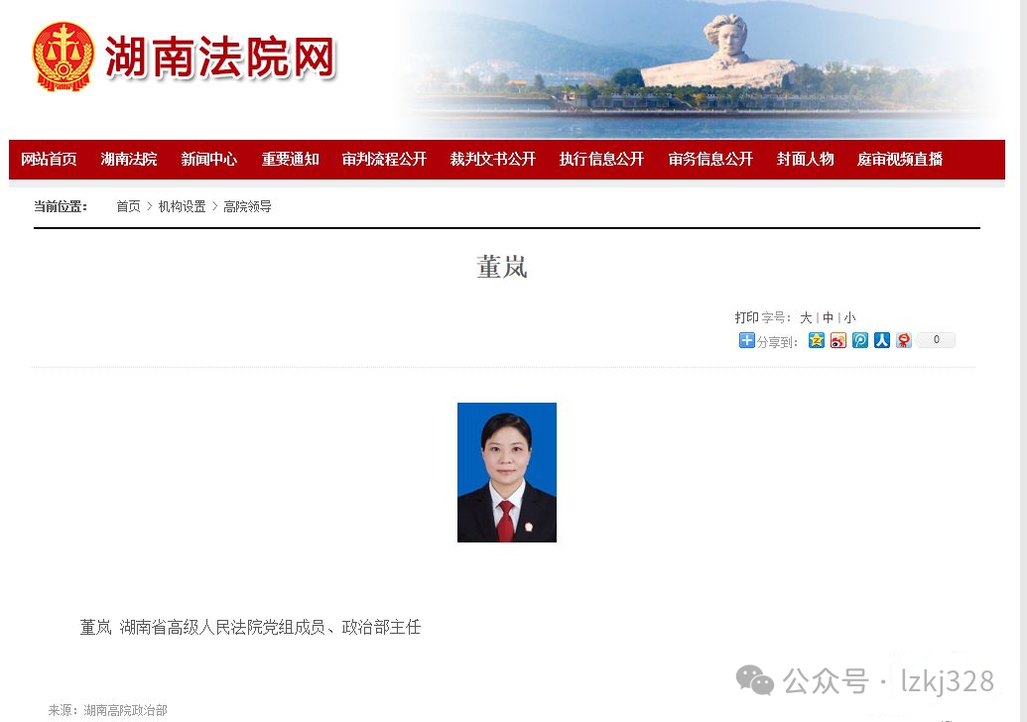This screenshot has height=722, width=1027.
Task: Click the court emblem logo
Action: click(x=63, y=57)
